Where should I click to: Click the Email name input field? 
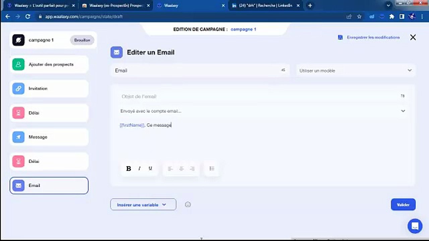point(201,71)
